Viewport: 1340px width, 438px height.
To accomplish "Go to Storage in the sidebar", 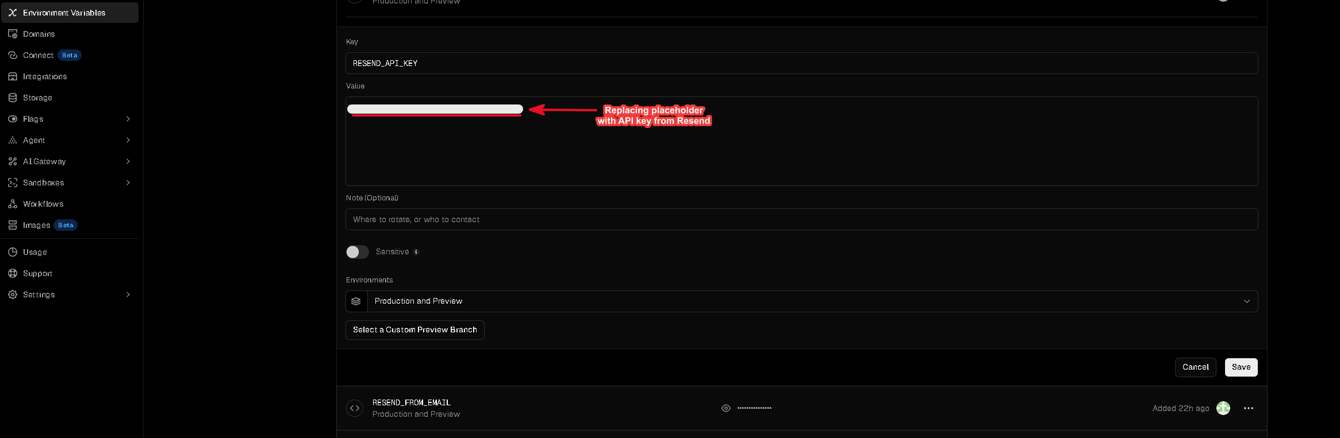I will click(x=70, y=98).
